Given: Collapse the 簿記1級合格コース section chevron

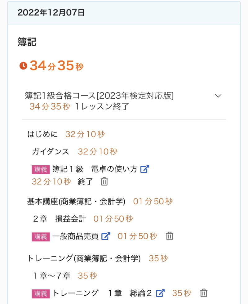Looking at the screenshot, I should coord(218,96).
